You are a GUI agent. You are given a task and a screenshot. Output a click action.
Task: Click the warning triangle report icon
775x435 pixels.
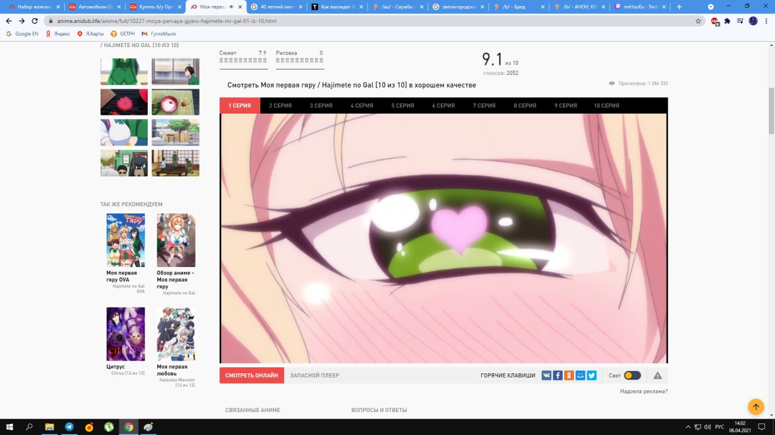[x=658, y=375]
